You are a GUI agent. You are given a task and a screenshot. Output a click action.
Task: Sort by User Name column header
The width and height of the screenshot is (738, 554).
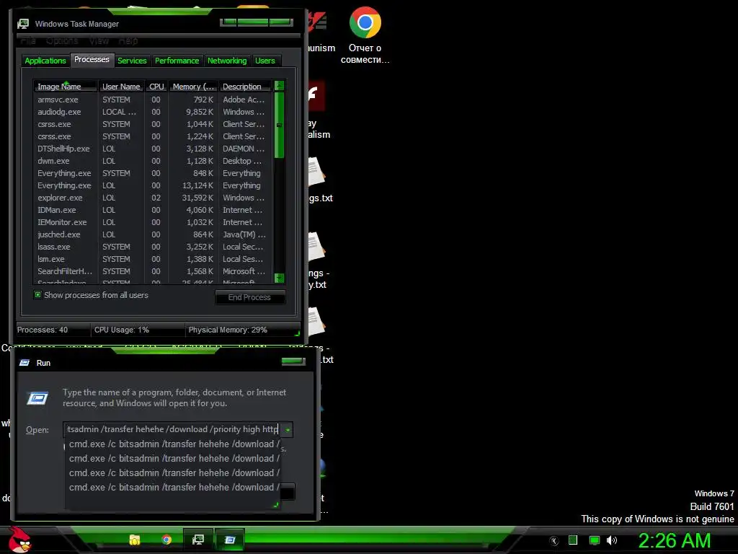[121, 87]
